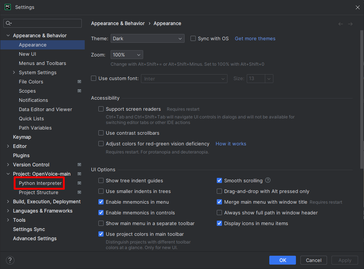Uncheck Enable mnemonics in menu

[101, 202]
